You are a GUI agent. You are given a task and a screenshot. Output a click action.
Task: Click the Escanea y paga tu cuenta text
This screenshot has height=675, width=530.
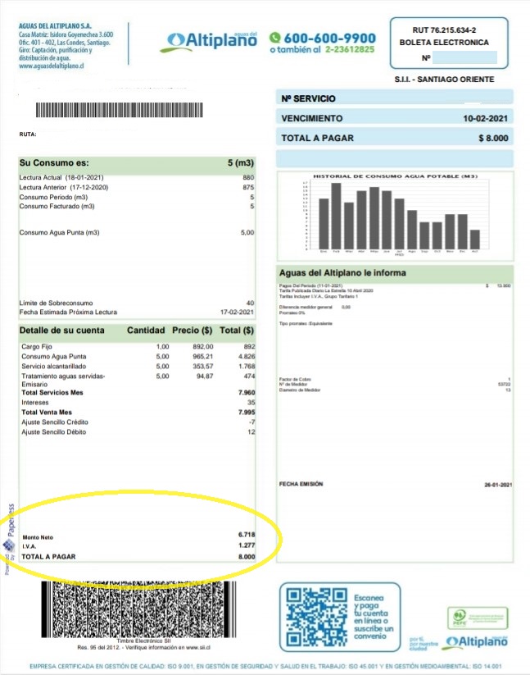coord(374,617)
